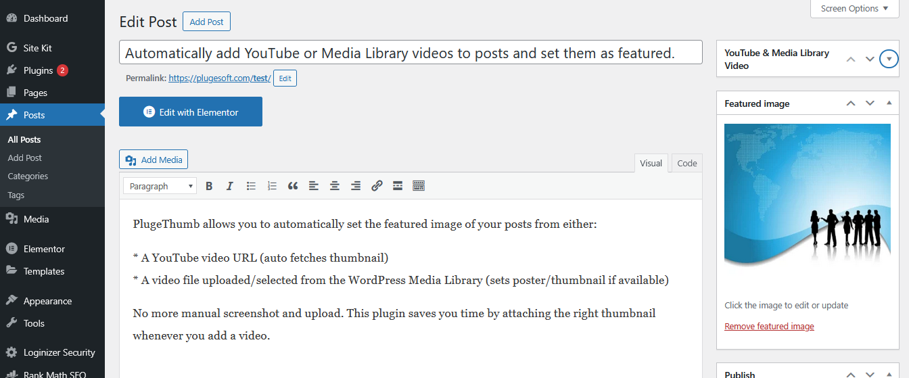Move Featured image panel up
Screen dimensions: 909x378
point(851,103)
